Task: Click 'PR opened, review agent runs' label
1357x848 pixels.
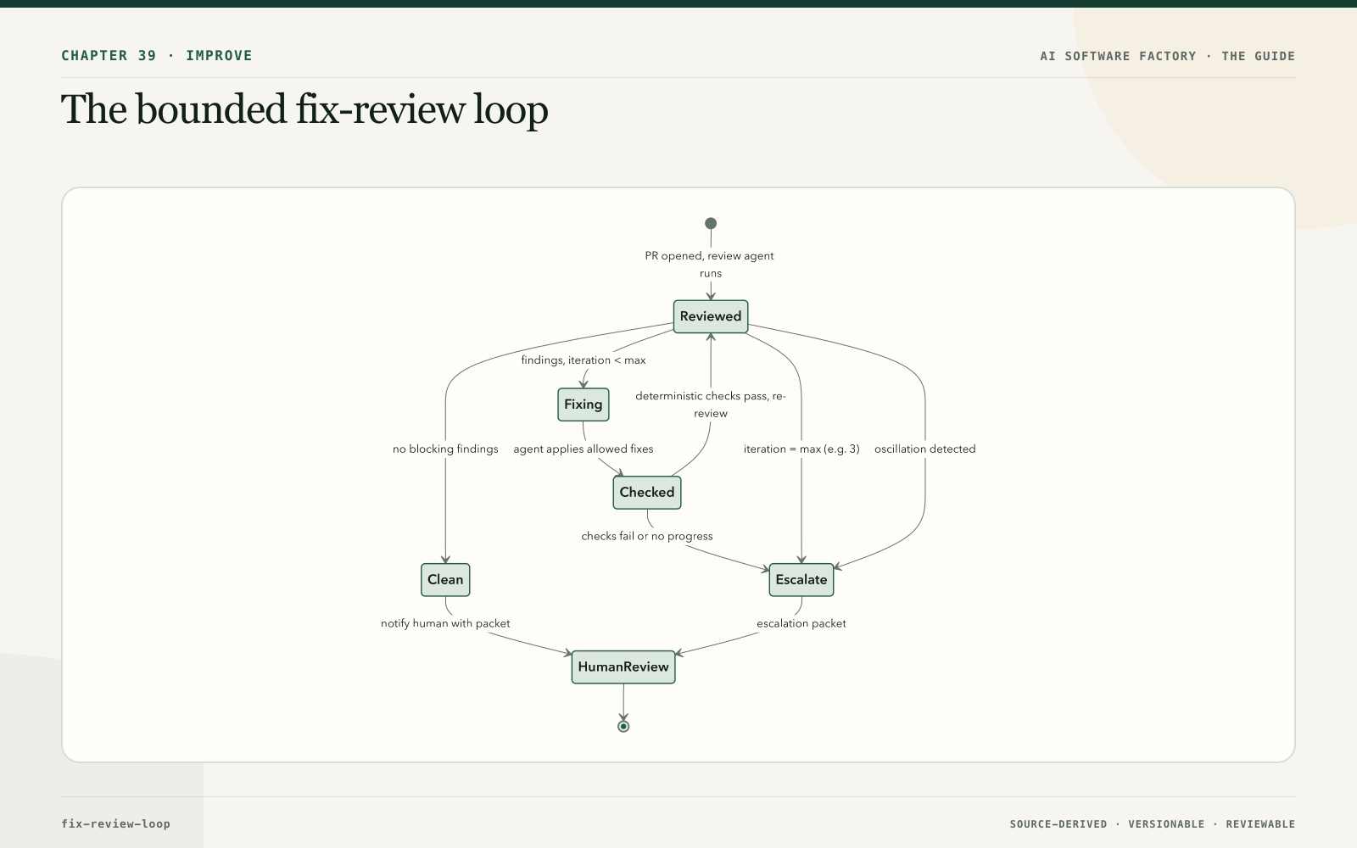Action: tap(710, 265)
